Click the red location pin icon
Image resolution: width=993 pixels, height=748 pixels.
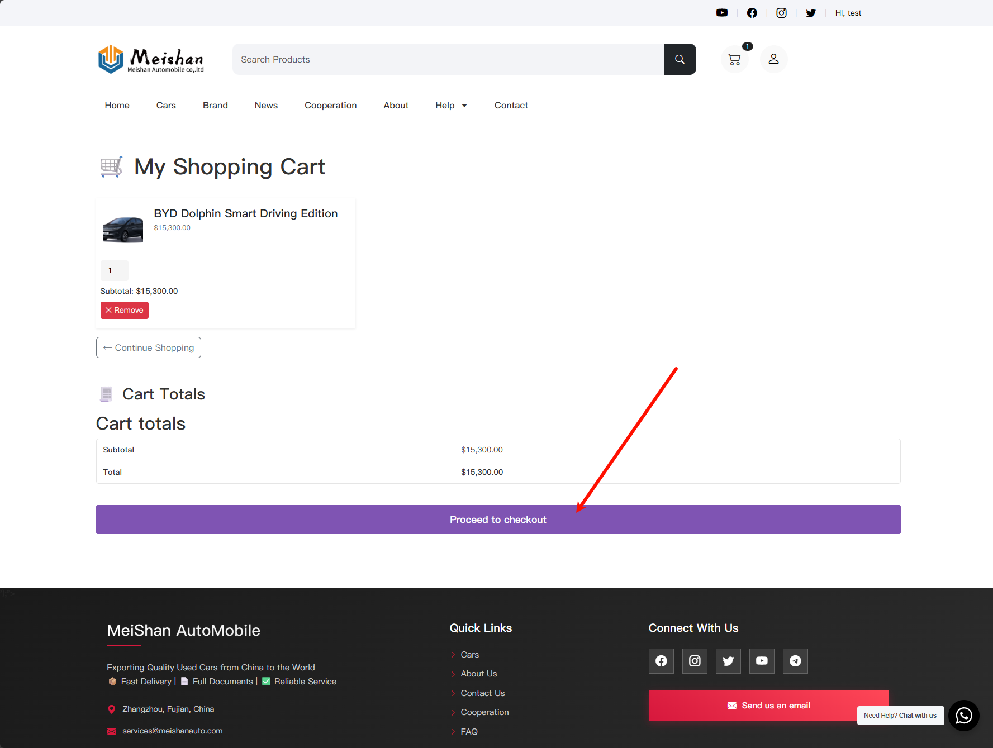point(111,709)
